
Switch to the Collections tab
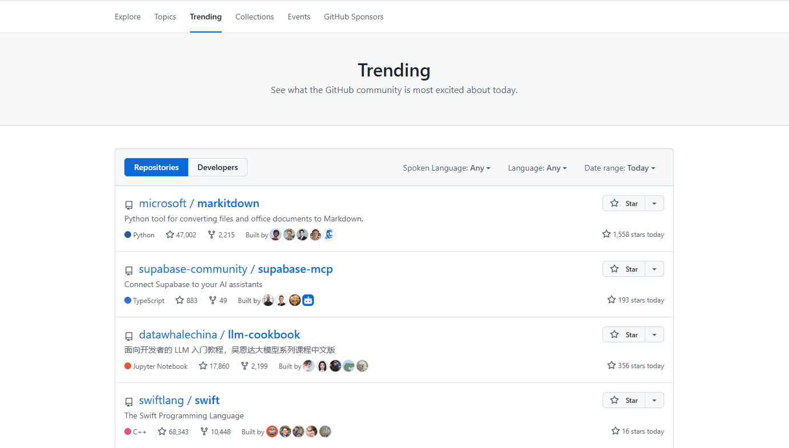[254, 17]
